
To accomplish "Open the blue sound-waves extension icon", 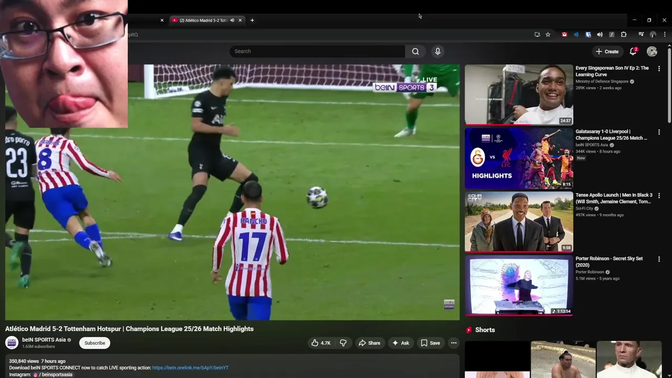I will [576, 35].
